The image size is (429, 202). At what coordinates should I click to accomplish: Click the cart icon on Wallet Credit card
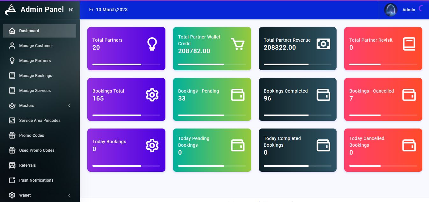pos(237,44)
